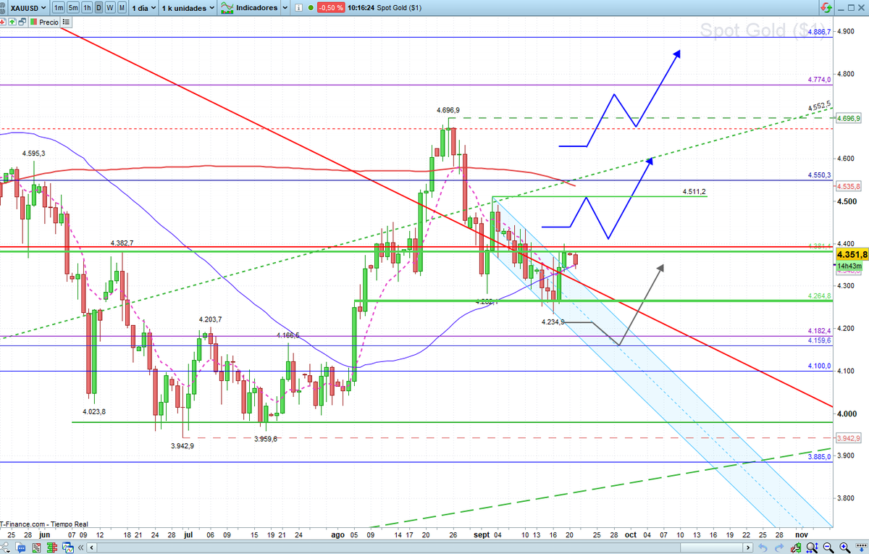This screenshot has height=554, width=869.
Task: Click the 3.800 price scale value
Action: pyautogui.click(x=844, y=498)
